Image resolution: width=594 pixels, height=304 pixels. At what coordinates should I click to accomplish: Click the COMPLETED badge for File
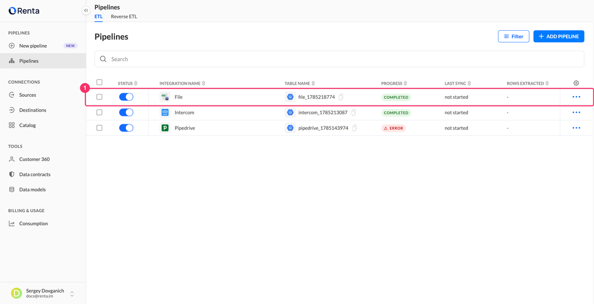pyautogui.click(x=396, y=97)
